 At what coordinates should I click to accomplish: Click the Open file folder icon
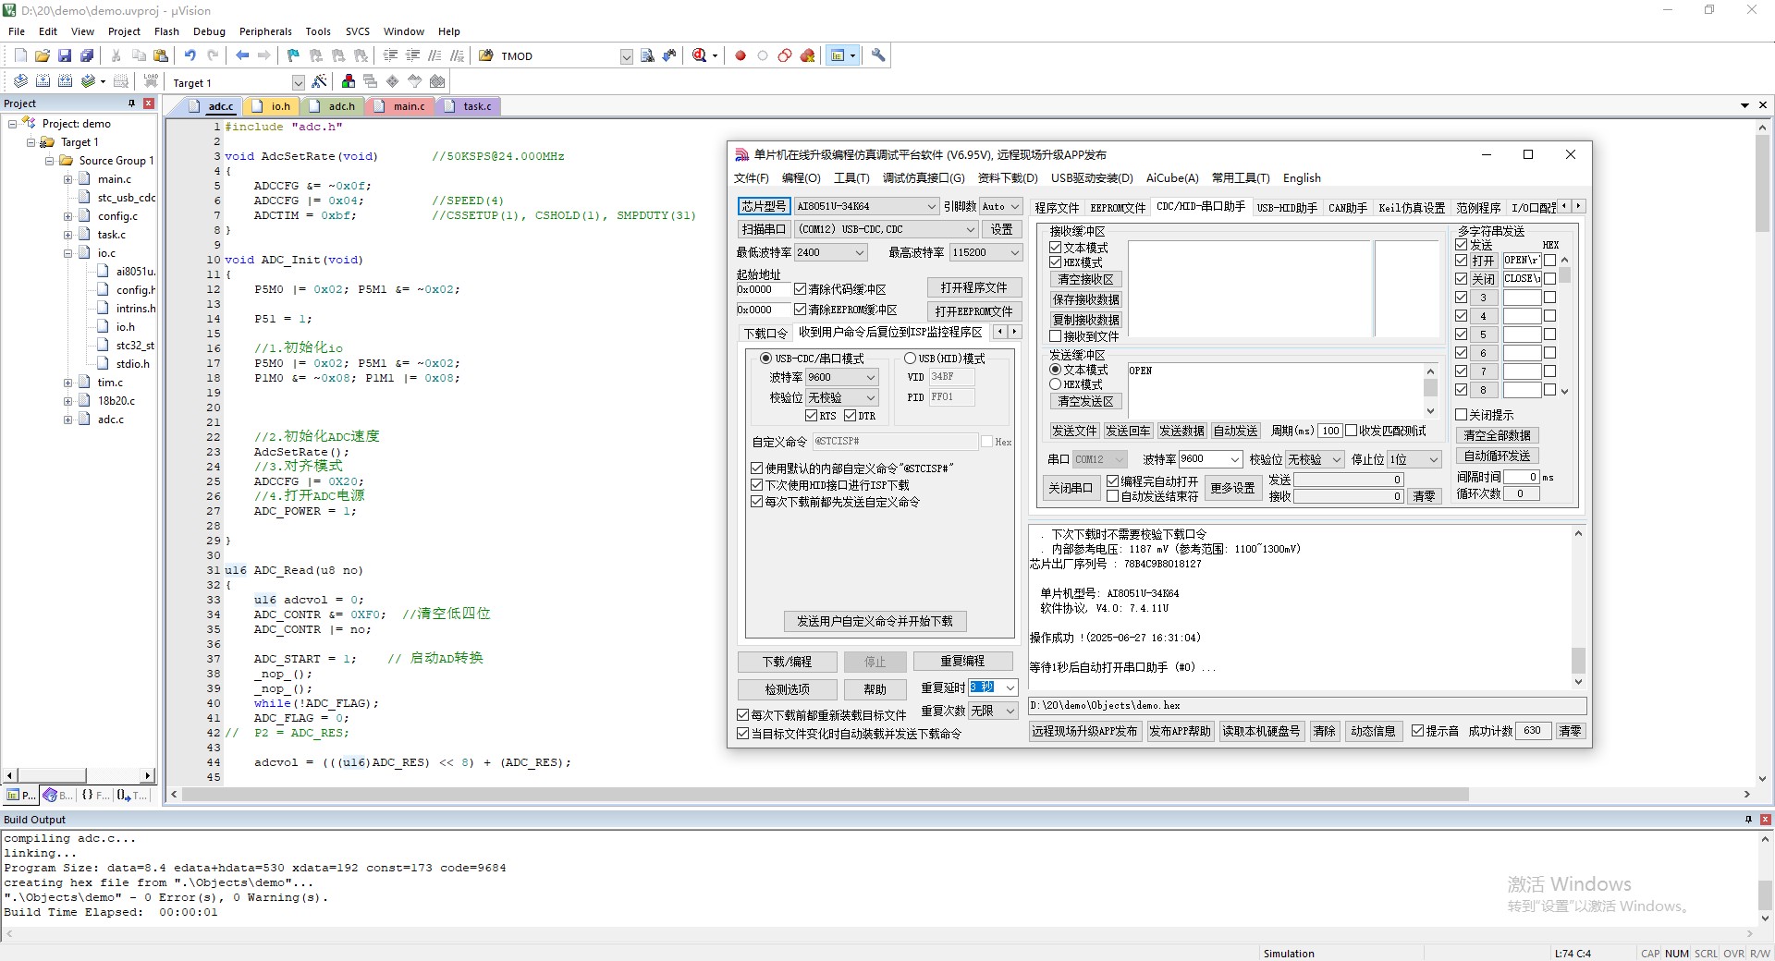click(43, 55)
